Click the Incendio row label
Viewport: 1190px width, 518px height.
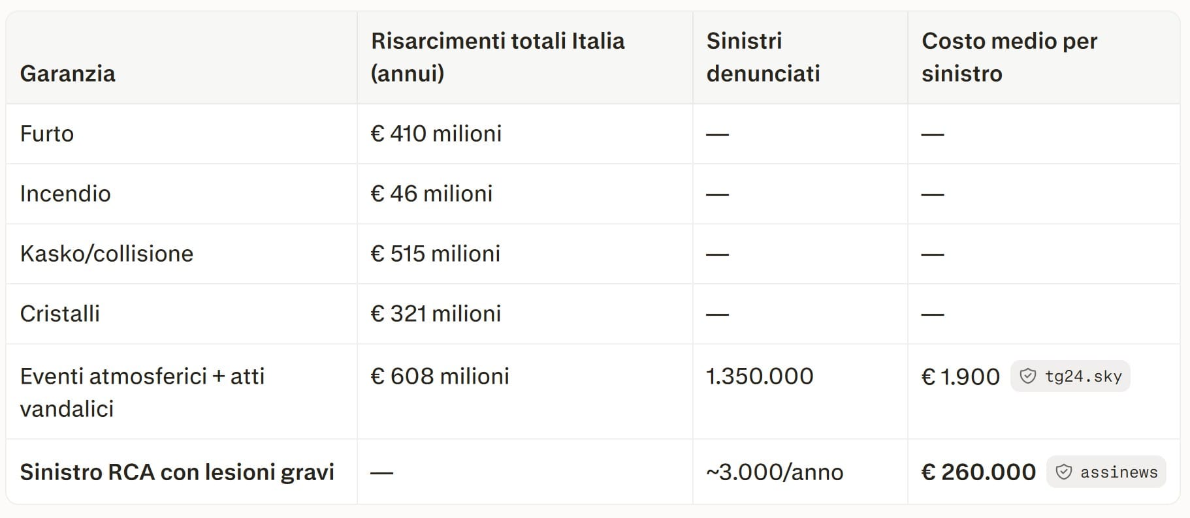click(x=65, y=194)
